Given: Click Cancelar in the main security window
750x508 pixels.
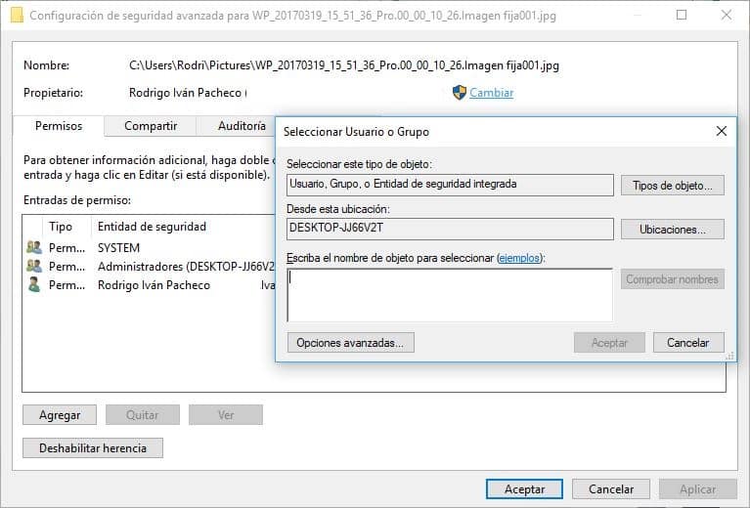Looking at the screenshot, I should tap(611, 488).
